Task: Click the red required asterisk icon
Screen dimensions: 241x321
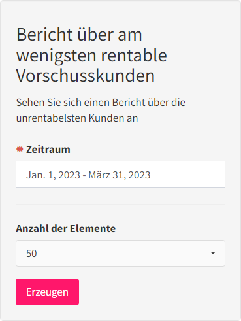Action: [x=20, y=149]
